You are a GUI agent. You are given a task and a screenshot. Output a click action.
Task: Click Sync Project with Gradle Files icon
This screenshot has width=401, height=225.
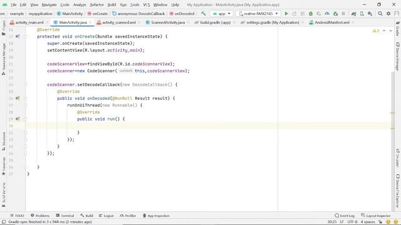(353, 14)
